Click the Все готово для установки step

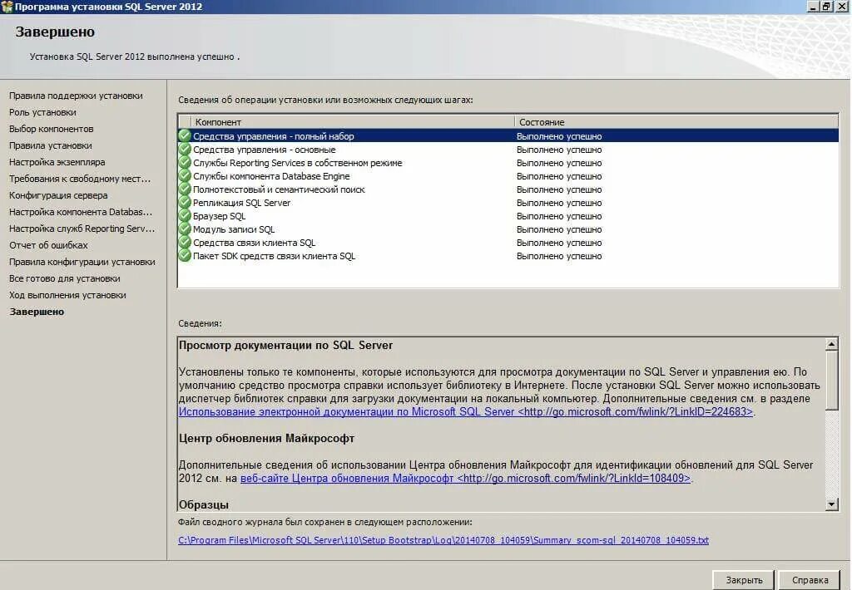(x=65, y=278)
